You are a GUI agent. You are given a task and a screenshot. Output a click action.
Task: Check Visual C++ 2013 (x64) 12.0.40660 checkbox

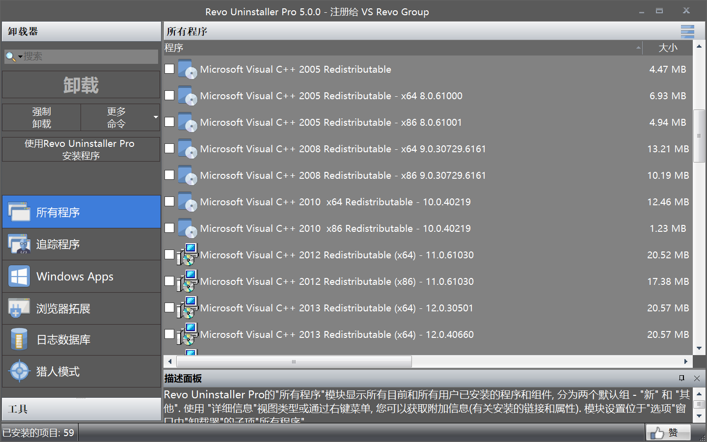pyautogui.click(x=169, y=334)
